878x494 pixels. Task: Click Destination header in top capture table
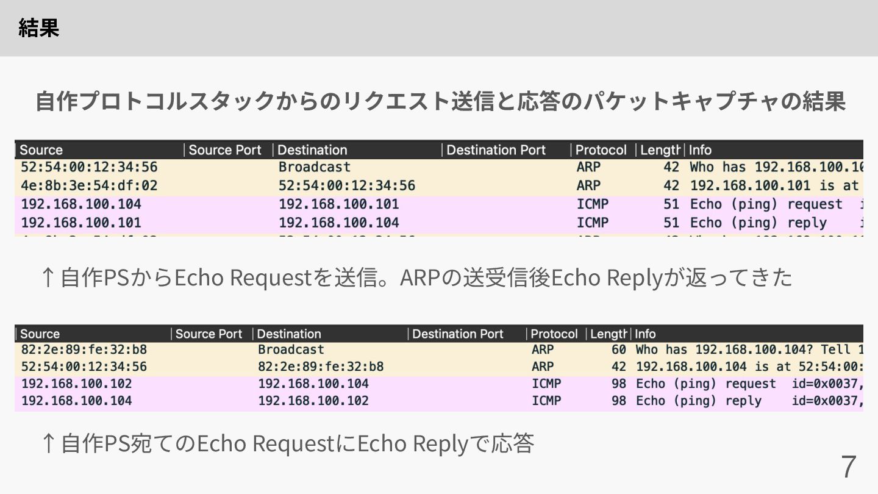[x=312, y=150]
